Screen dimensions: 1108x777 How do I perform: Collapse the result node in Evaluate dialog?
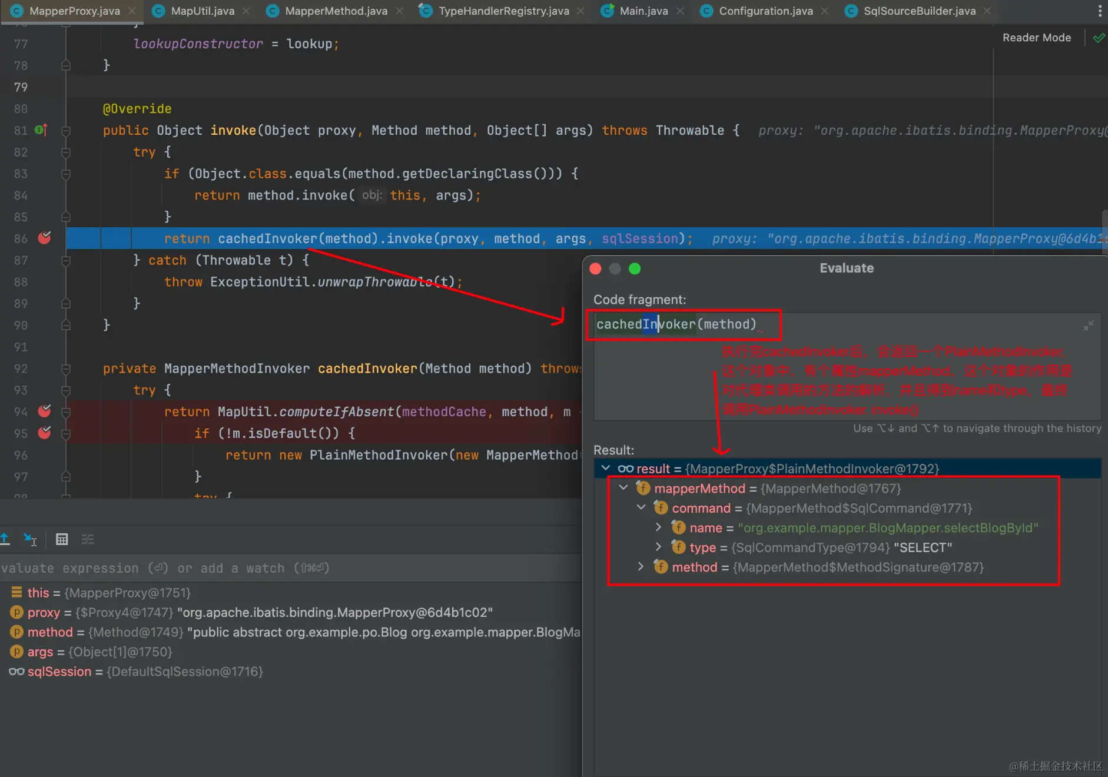click(606, 468)
